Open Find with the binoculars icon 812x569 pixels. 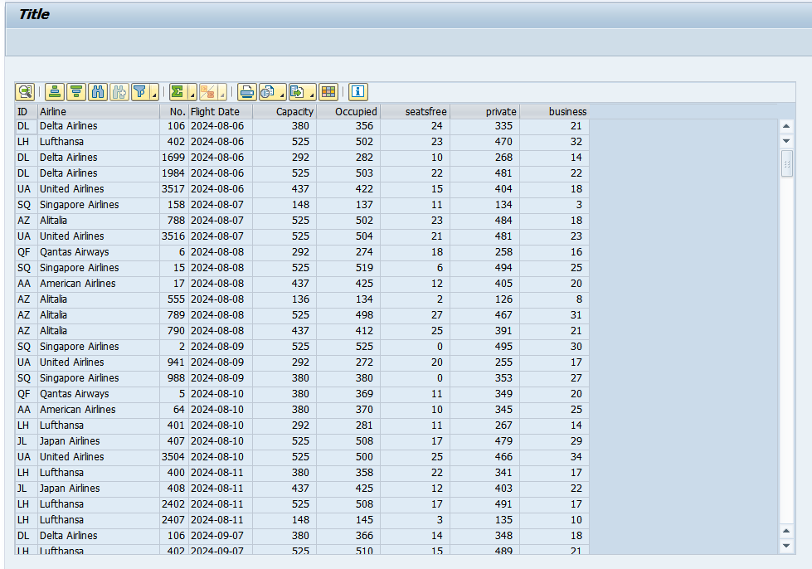(x=98, y=92)
